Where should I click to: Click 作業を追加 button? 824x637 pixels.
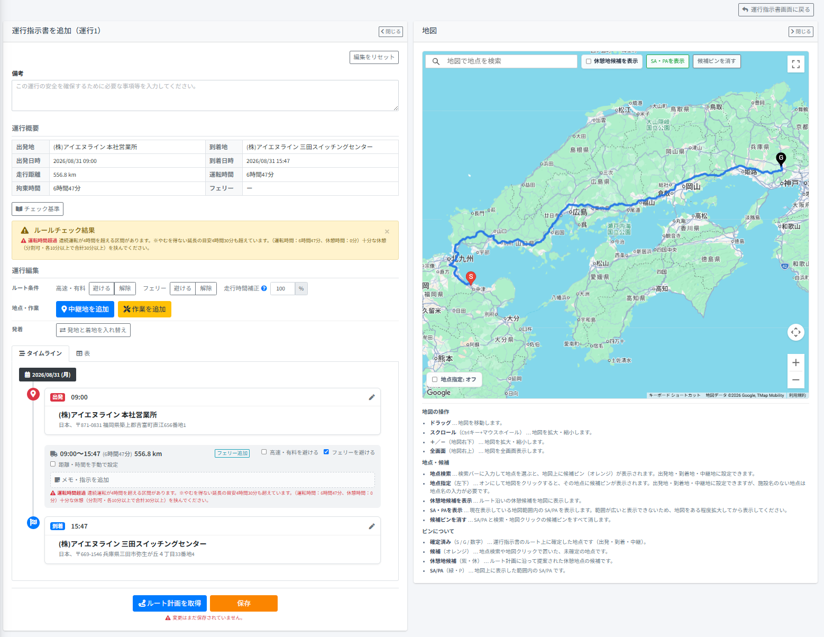144,309
